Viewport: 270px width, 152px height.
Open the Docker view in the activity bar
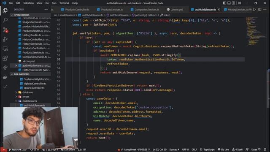pos(5,77)
